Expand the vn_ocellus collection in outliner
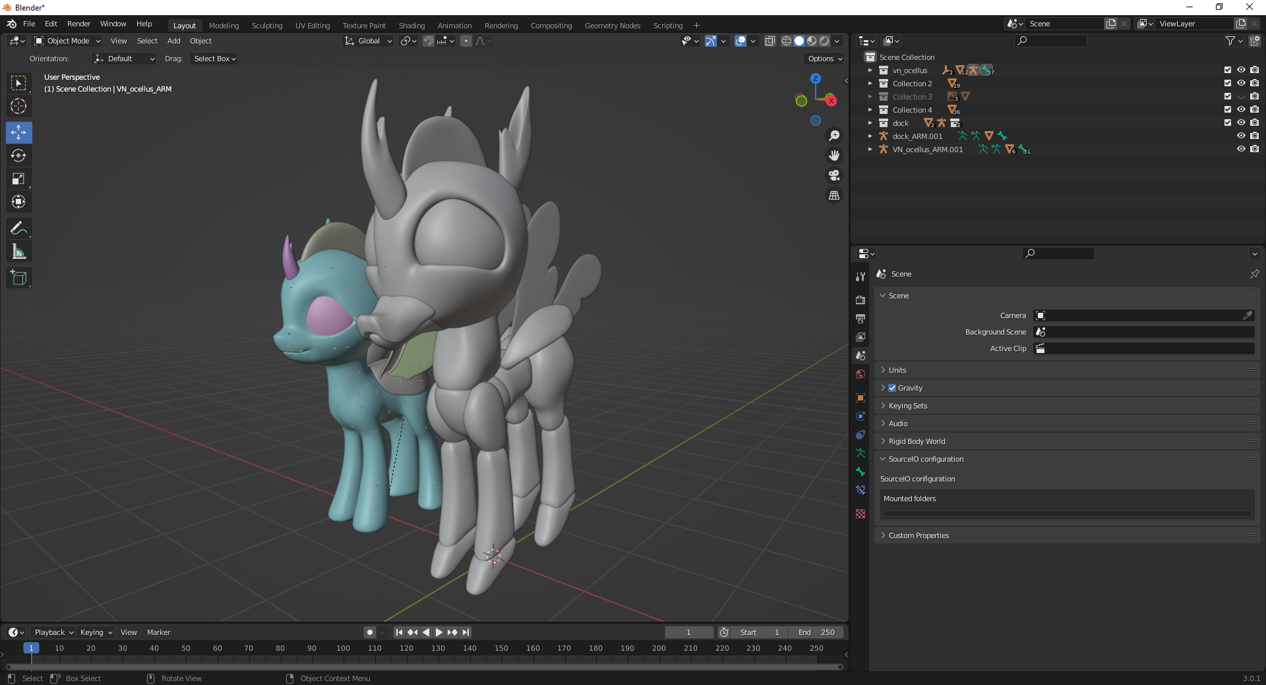Image resolution: width=1266 pixels, height=685 pixels. (x=870, y=70)
